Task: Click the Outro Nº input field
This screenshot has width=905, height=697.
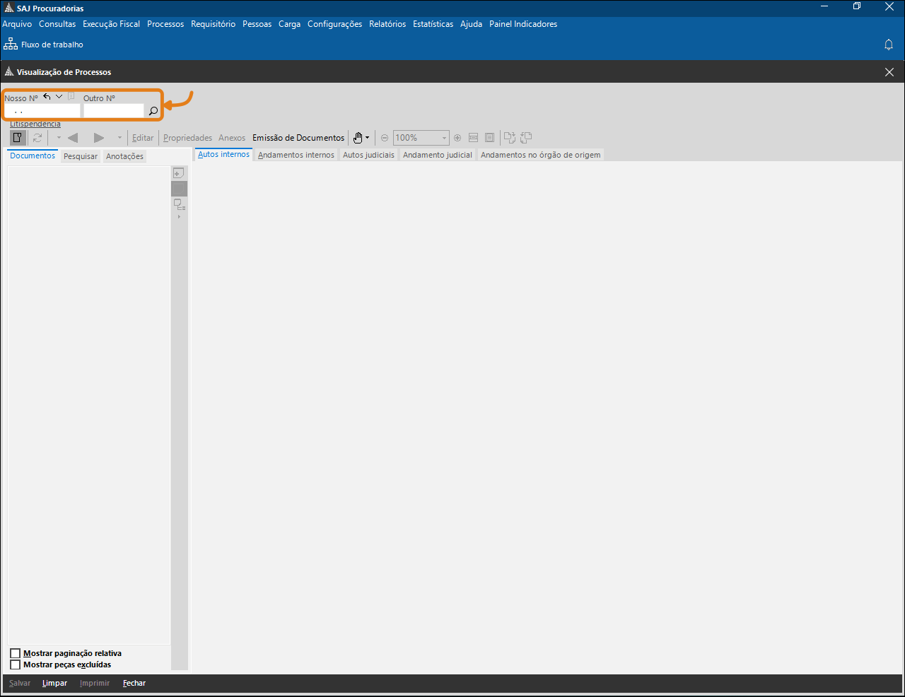Action: click(x=113, y=111)
